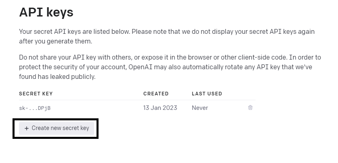Click the text "found has leaked publicly"
Image resolution: width=338 pixels, height=163 pixels.
click(57, 76)
